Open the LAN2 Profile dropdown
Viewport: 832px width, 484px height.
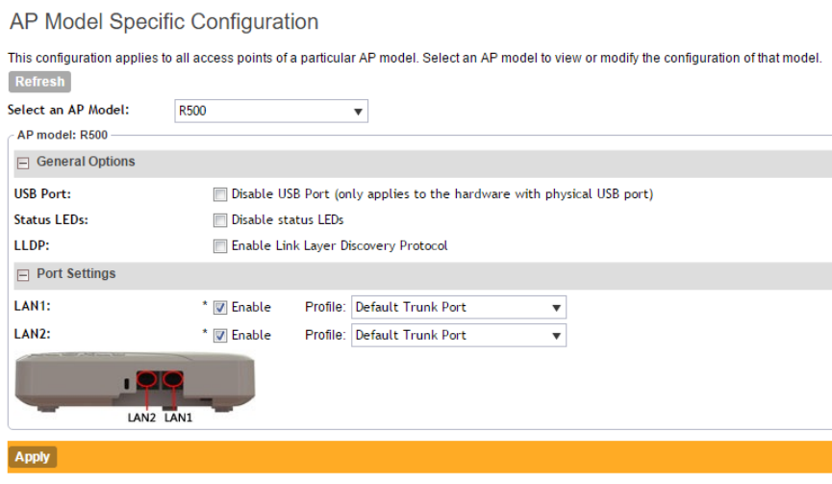click(458, 335)
